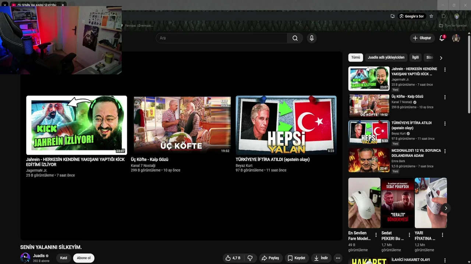This screenshot has height=264, width=471.
Task: Open Jahrein Kick end-screen video thumbnail
Action: (77, 125)
